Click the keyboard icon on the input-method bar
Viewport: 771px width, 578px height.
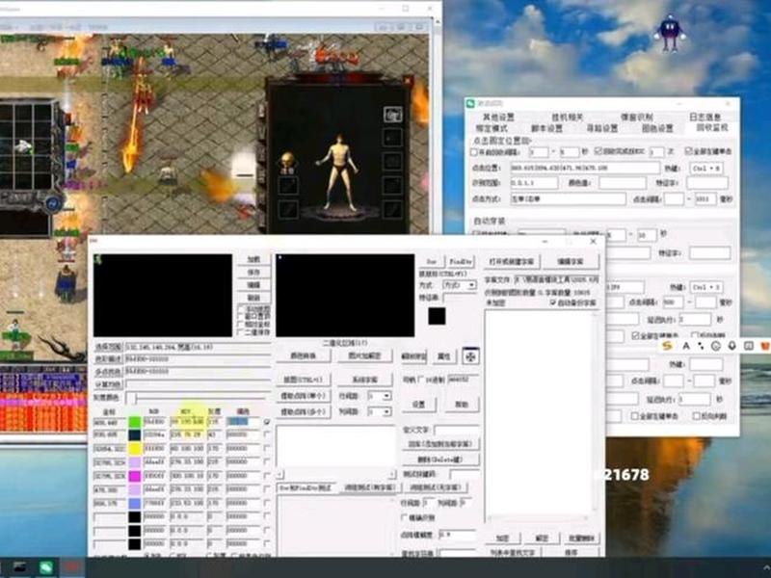749,346
